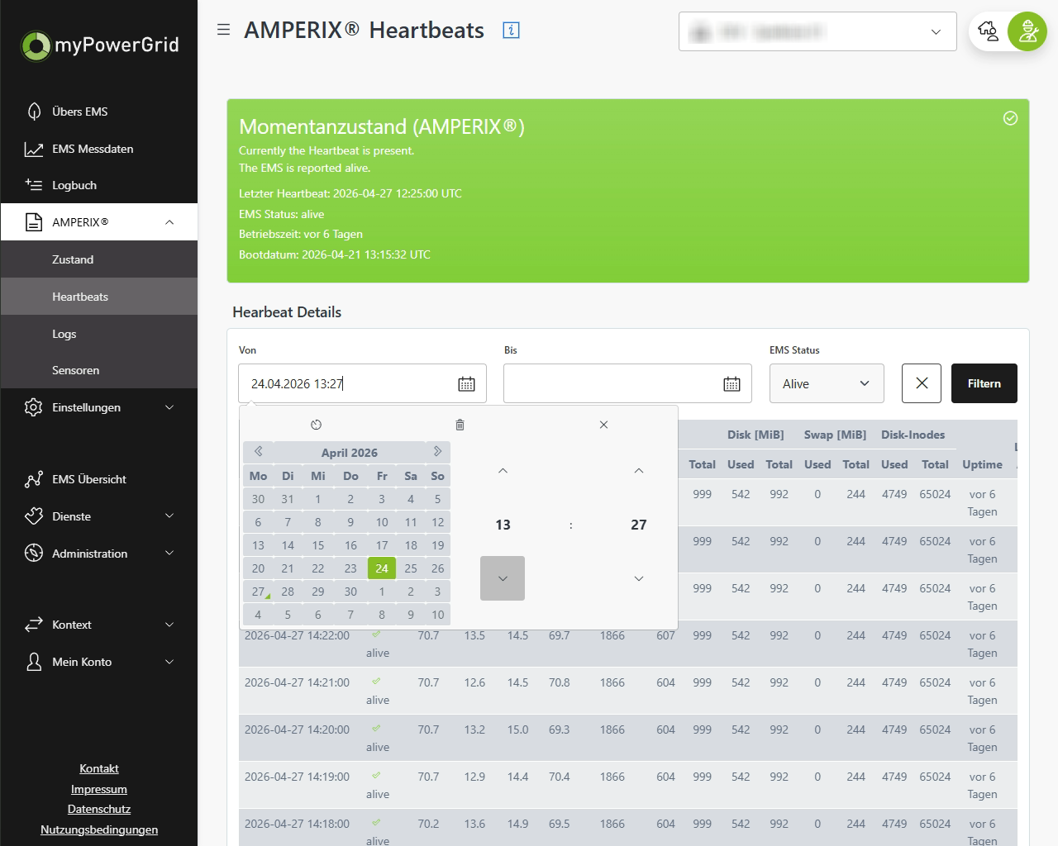Collapse the AMPERIX sidebar section
Image resolution: width=1058 pixels, height=846 pixels.
(99, 222)
